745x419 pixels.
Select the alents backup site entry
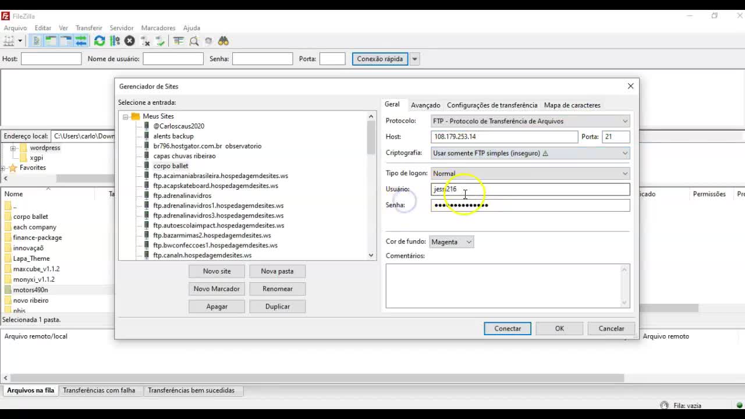[x=173, y=136]
